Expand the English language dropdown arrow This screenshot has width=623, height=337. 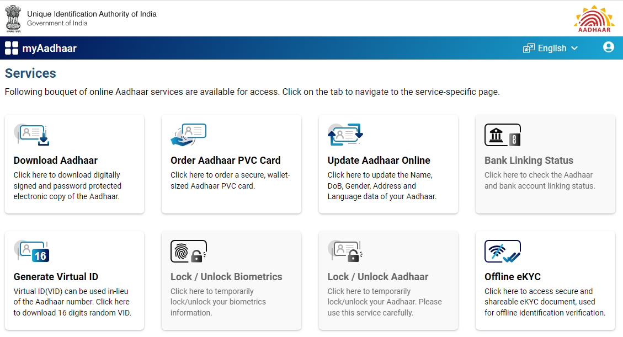coord(574,48)
